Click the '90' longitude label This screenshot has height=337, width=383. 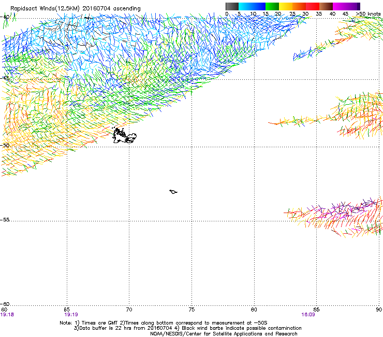point(379,310)
